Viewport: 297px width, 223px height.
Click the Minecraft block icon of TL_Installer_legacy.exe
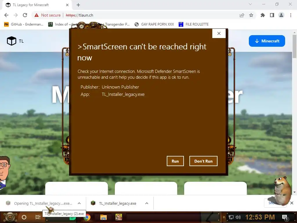tap(93, 203)
